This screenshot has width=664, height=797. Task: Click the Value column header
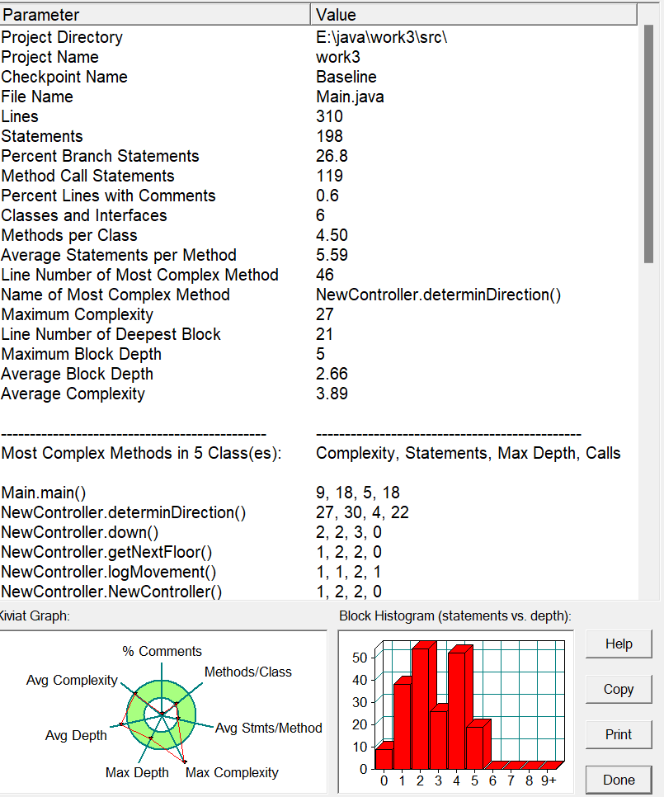coord(473,15)
